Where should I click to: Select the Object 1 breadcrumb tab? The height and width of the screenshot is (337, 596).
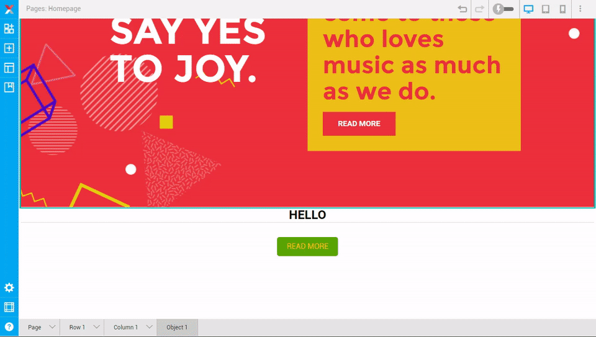(x=177, y=327)
